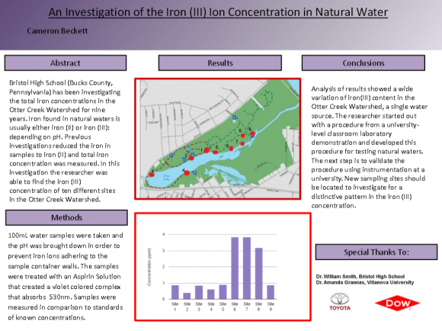Click 'that absorbs 530nm. Samples were' line
The image size is (442, 331).
click(62, 297)
